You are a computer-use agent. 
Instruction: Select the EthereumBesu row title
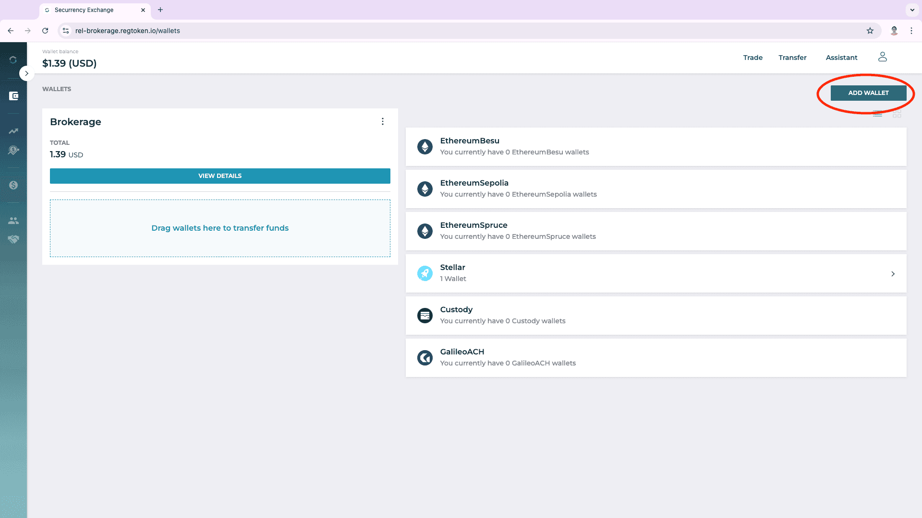pyautogui.click(x=470, y=141)
